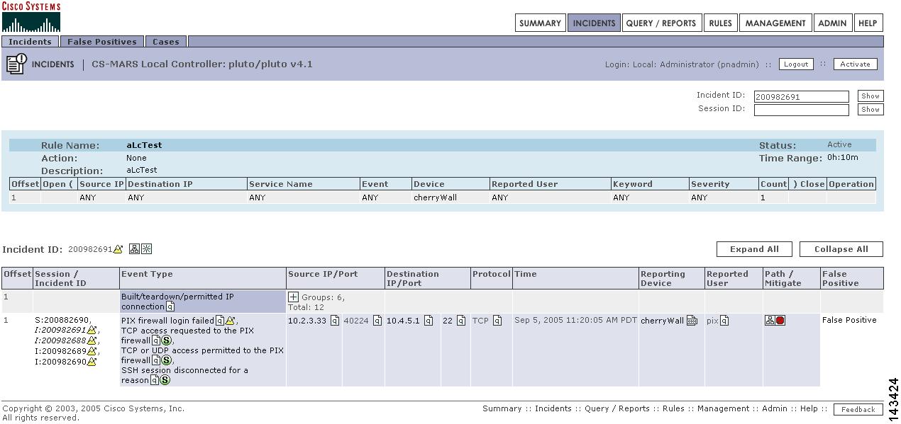Click the Feedback button in footer
901x424 pixels.
pyautogui.click(x=858, y=409)
